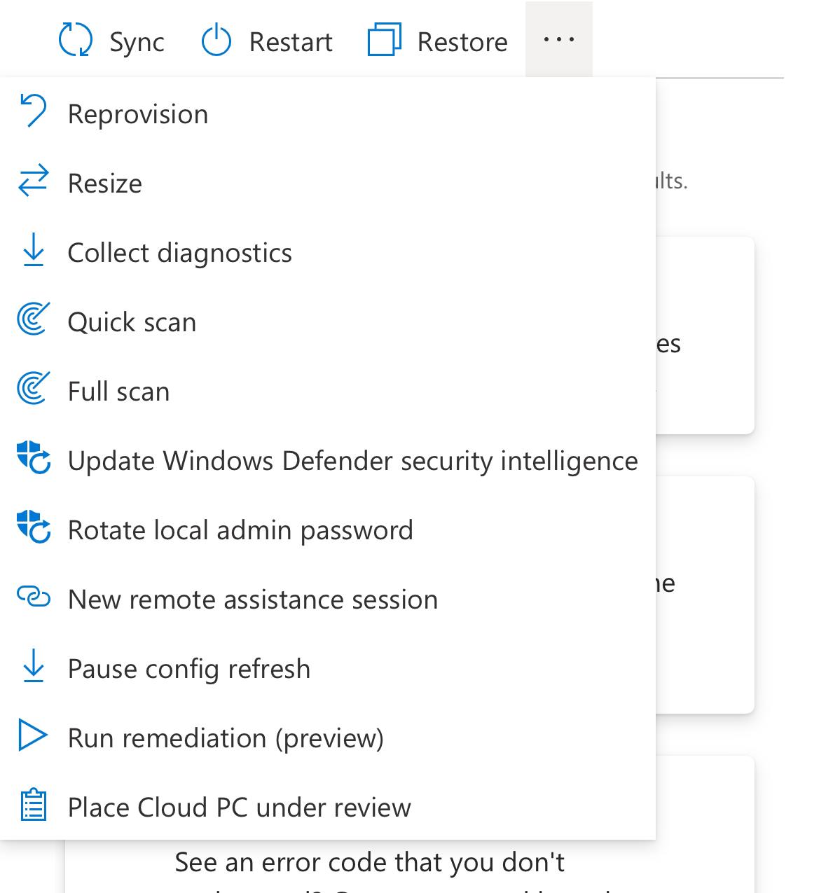The image size is (826, 893).
Task: Choose Update Windows Defender security intelligence
Action: (x=328, y=460)
